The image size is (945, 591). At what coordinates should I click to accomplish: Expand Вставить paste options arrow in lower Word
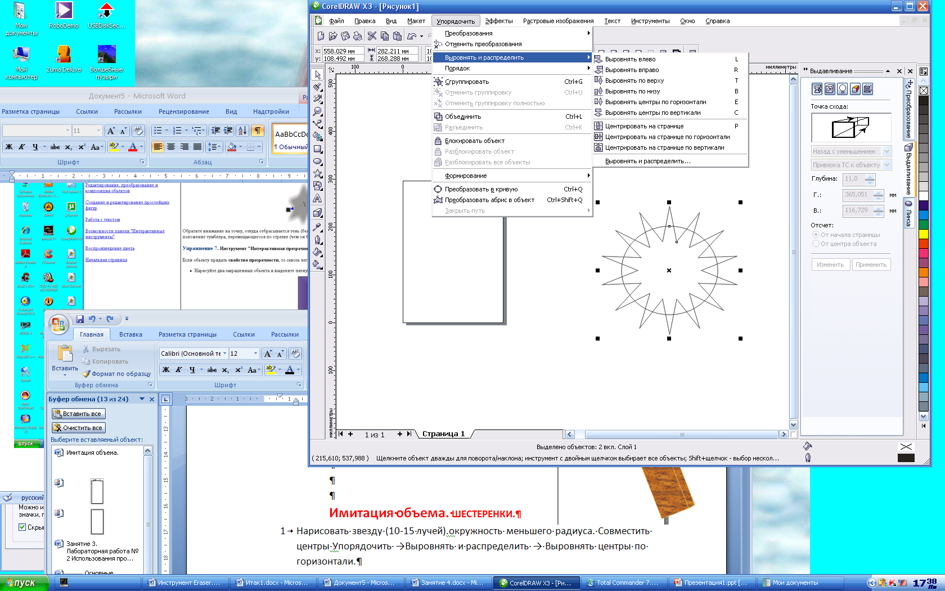point(65,375)
